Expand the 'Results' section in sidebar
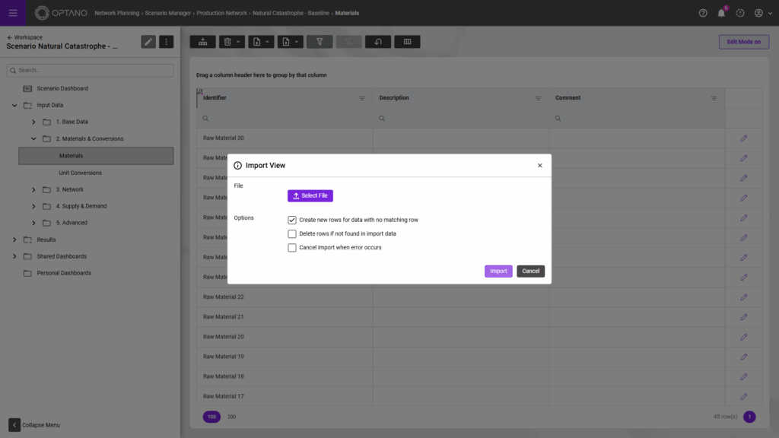779x438 pixels. [x=13, y=239]
